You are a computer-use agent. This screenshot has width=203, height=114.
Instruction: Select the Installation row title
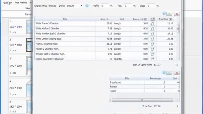coord(127,82)
